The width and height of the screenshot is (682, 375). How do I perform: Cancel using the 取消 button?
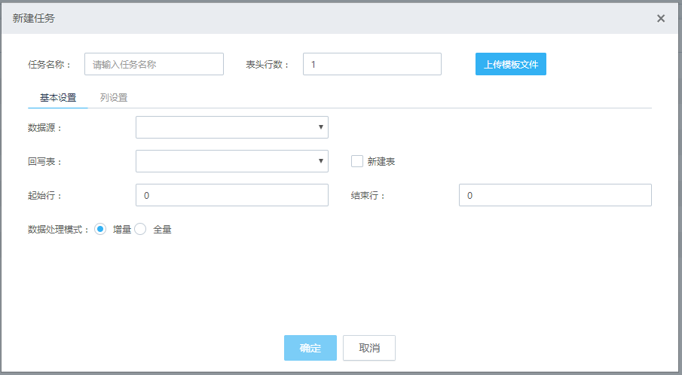pyautogui.click(x=369, y=348)
